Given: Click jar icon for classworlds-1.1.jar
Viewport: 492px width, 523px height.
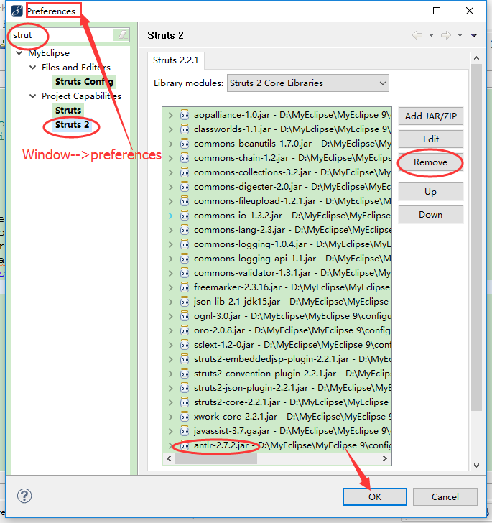Looking at the screenshot, I should point(185,129).
